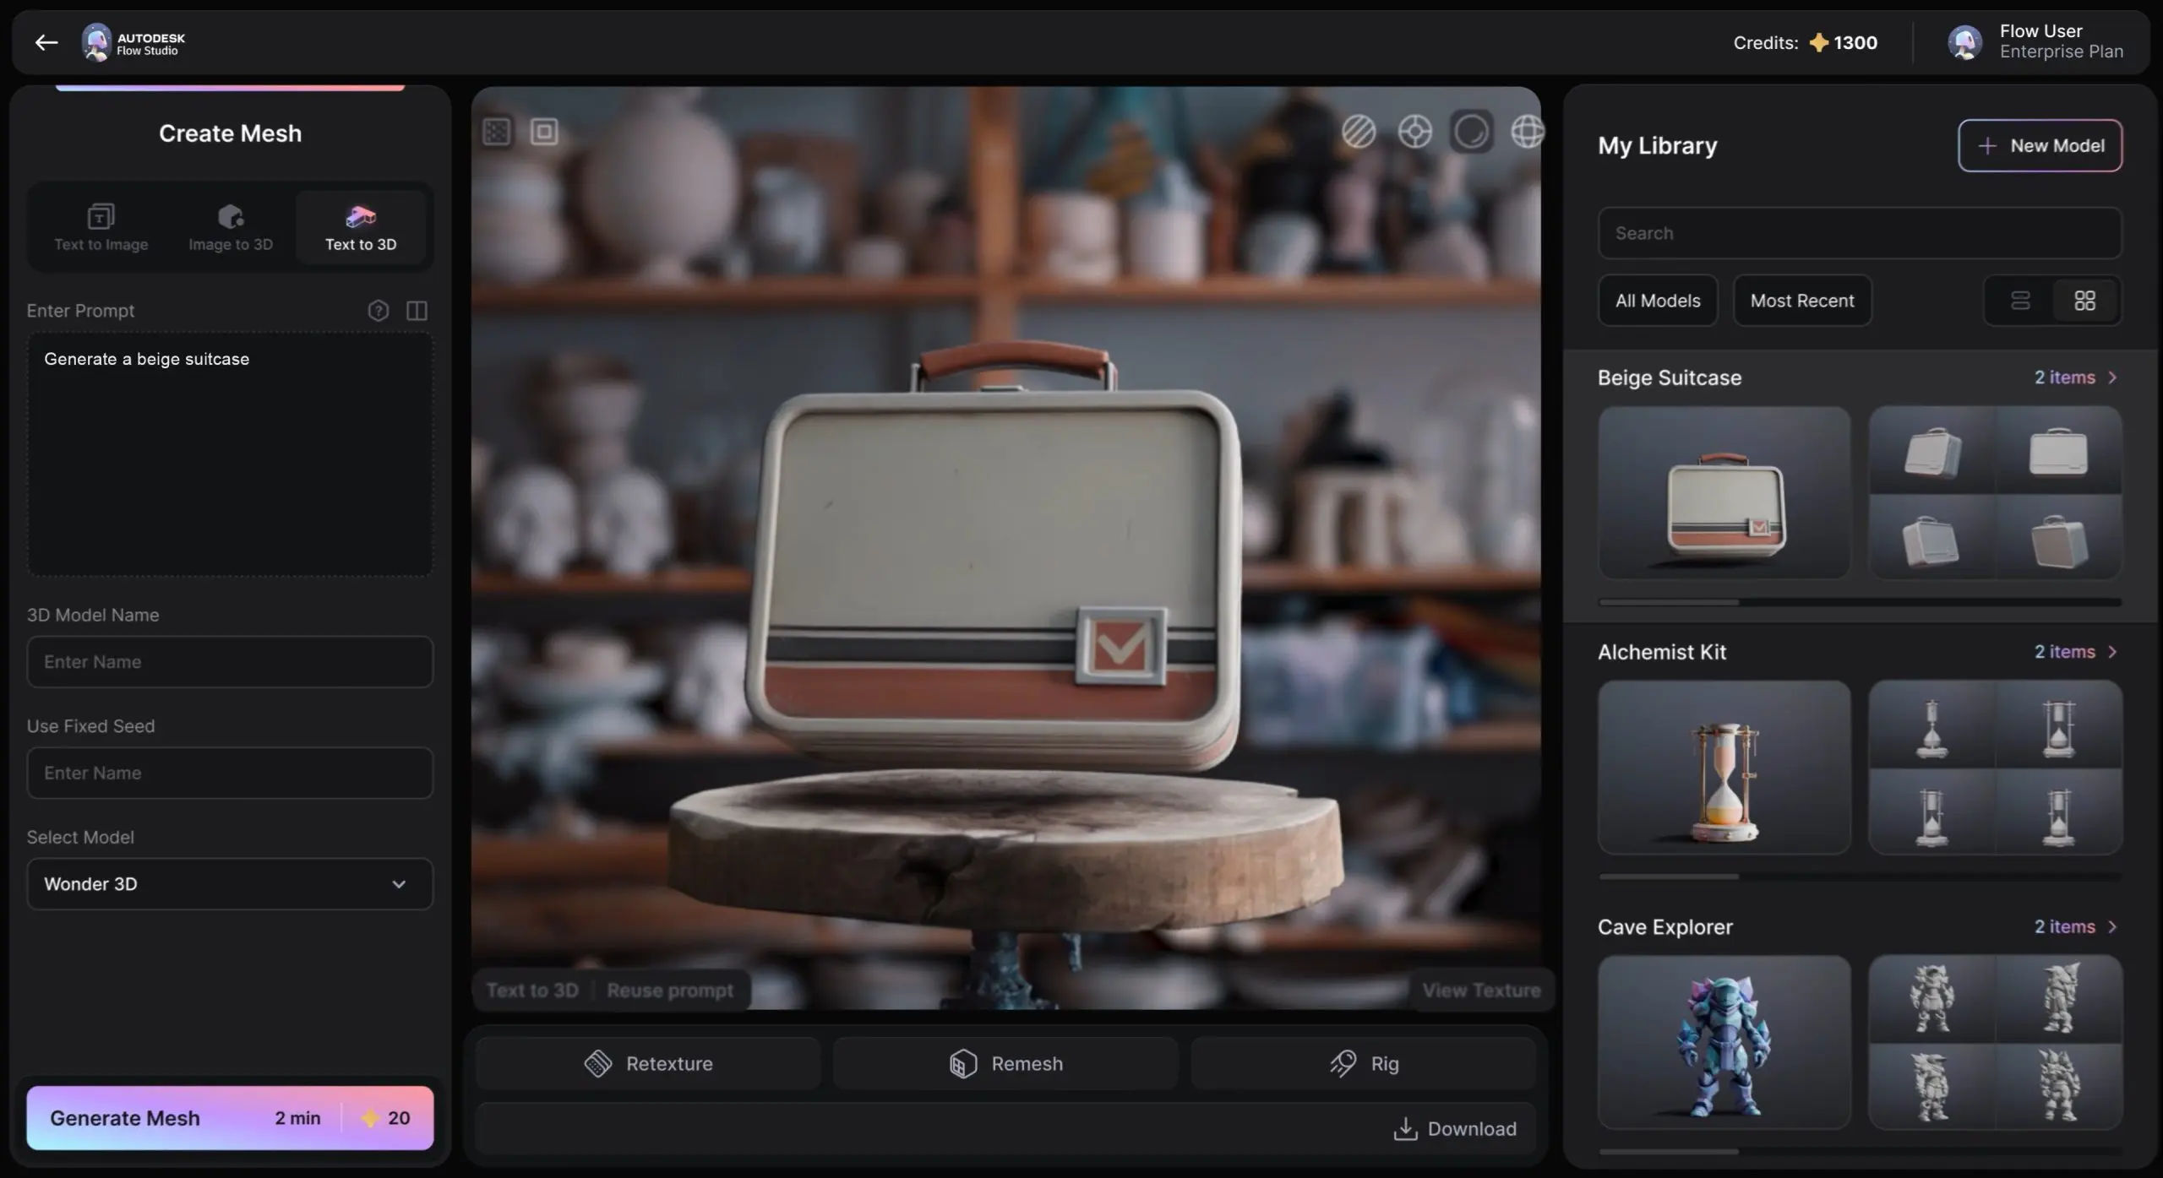This screenshot has height=1178, width=2163.
Task: Click the Retexture icon button
Action: pos(598,1063)
